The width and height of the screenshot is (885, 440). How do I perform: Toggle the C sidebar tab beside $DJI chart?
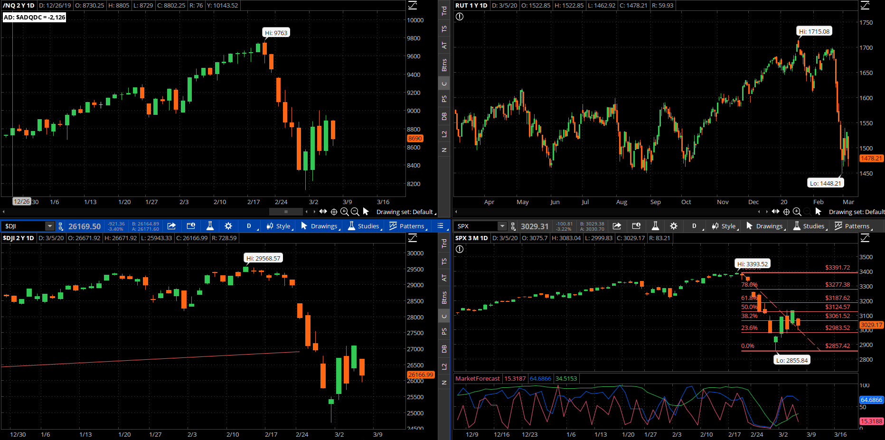point(444,316)
